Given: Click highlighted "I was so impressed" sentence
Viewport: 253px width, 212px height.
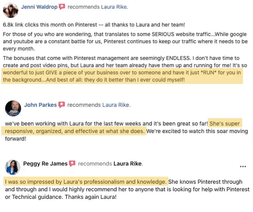Looking at the screenshot, I should coord(86,182).
